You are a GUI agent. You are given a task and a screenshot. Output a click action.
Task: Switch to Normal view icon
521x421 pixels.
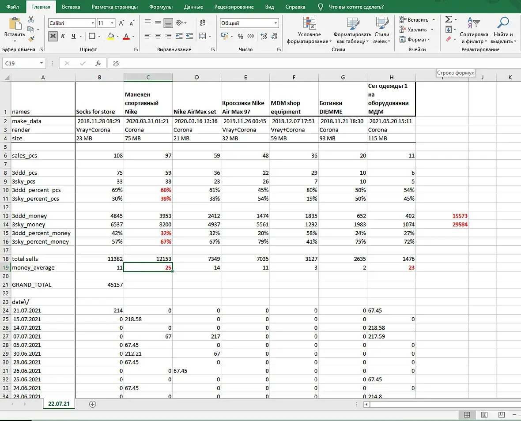click(x=467, y=415)
